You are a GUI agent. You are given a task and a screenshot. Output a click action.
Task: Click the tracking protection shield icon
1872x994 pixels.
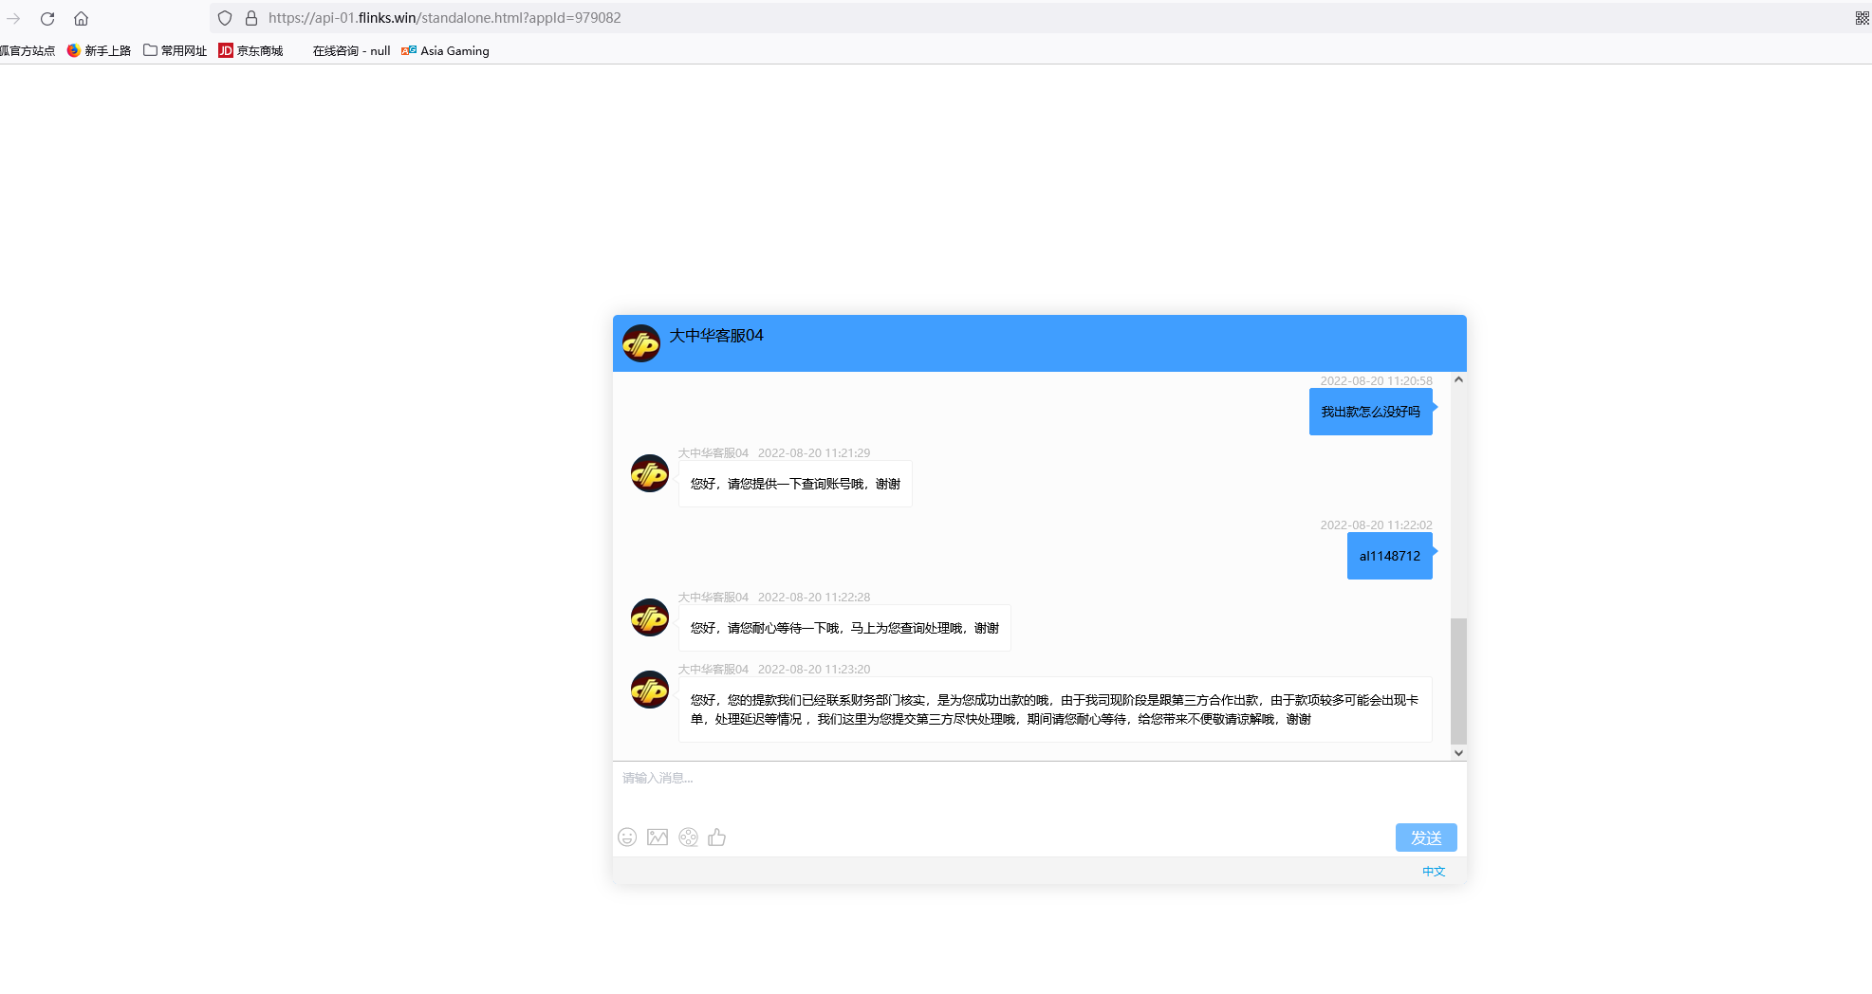tap(225, 18)
